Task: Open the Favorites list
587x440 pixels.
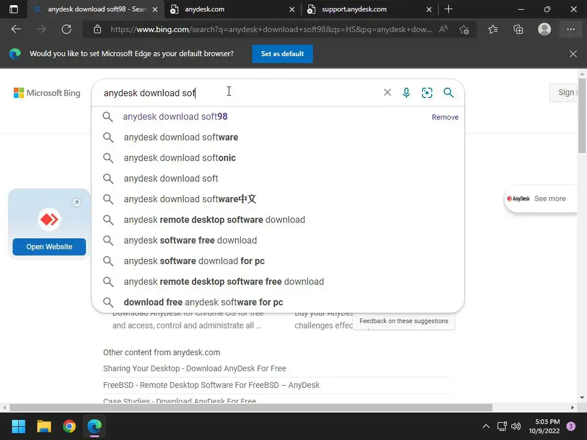Action: pos(493,29)
